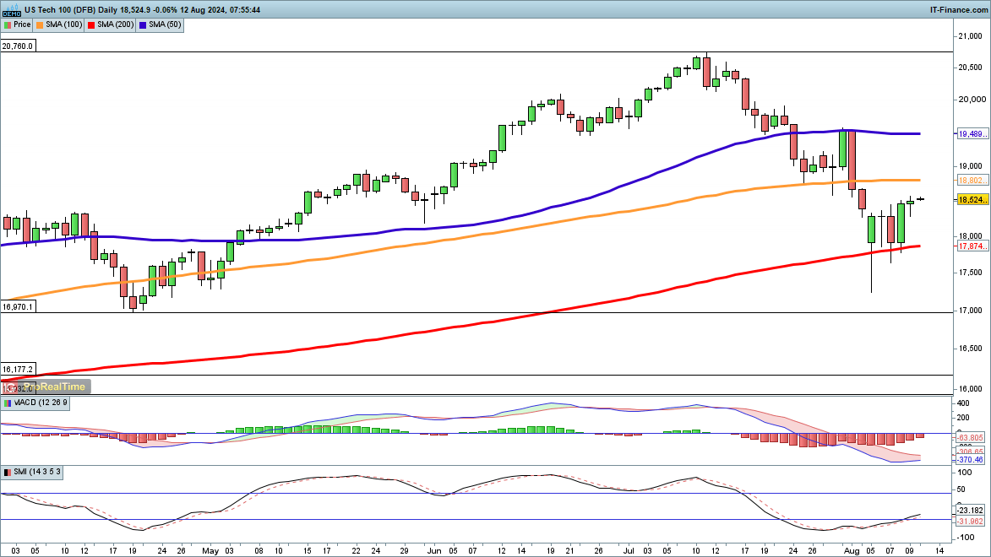991x557 pixels.
Task: Click the 20,760.0 horizontal level label
Action: click(x=18, y=46)
